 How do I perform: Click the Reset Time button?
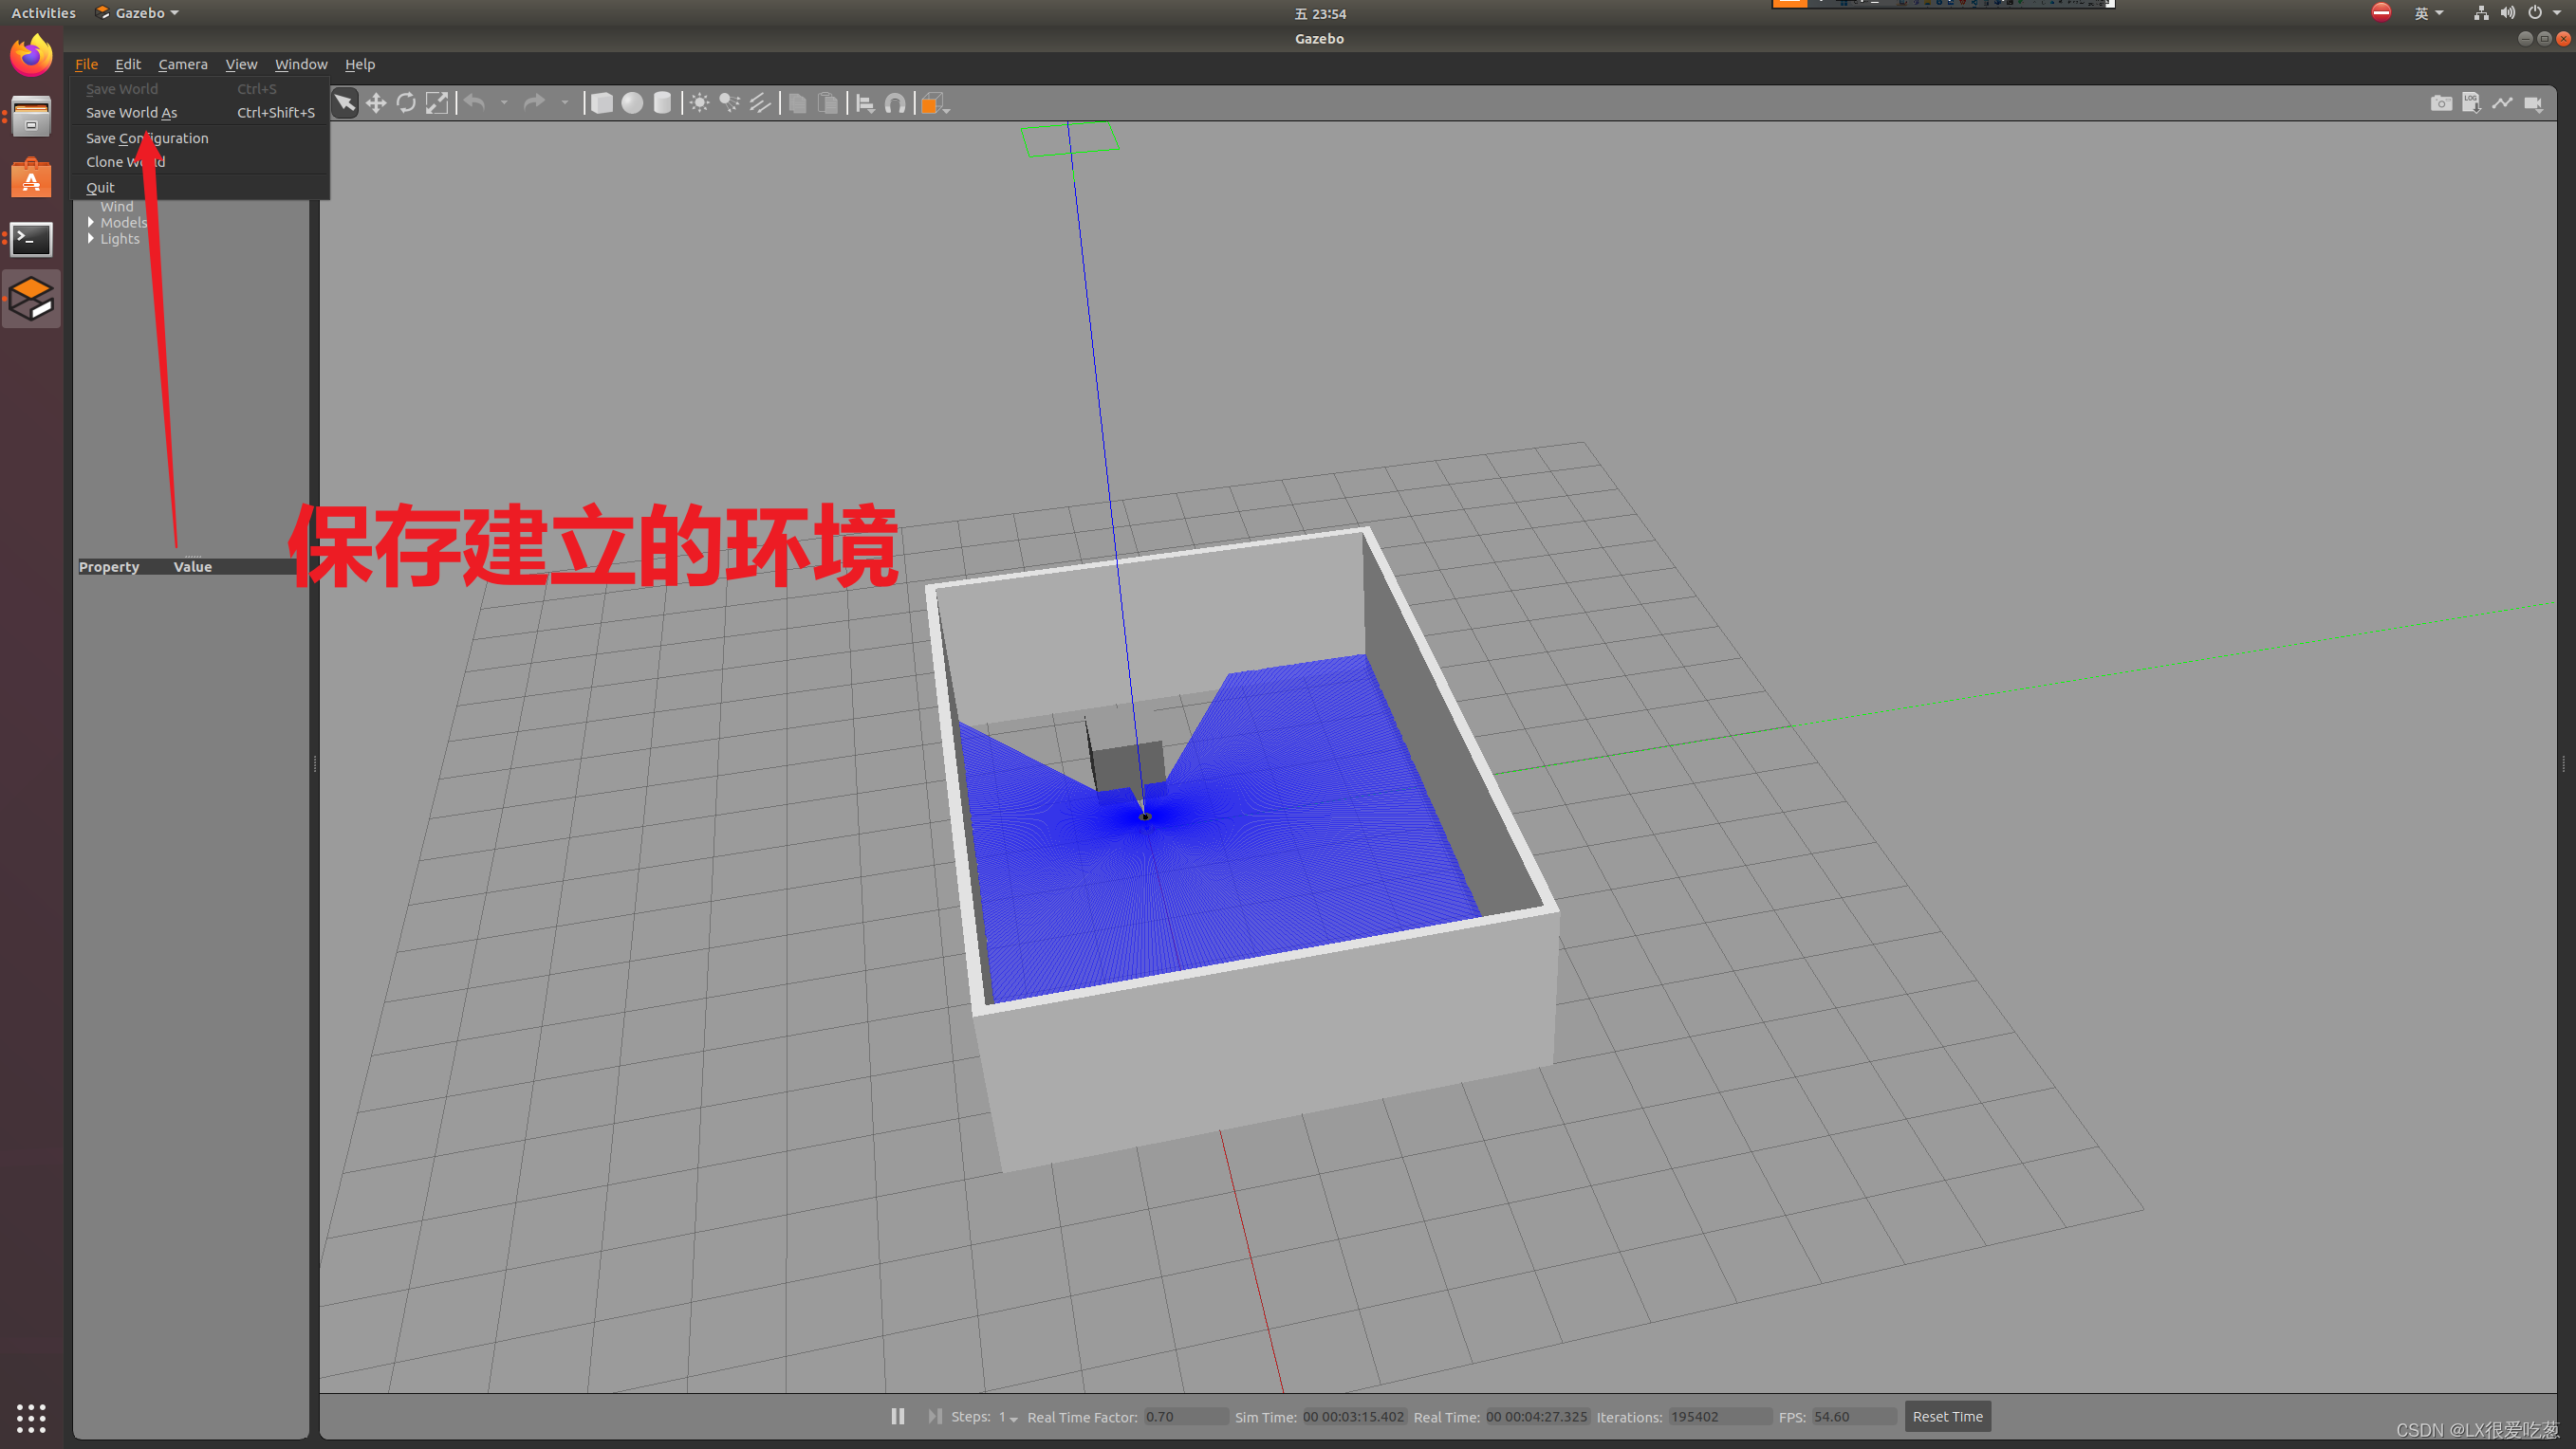coord(1946,1416)
